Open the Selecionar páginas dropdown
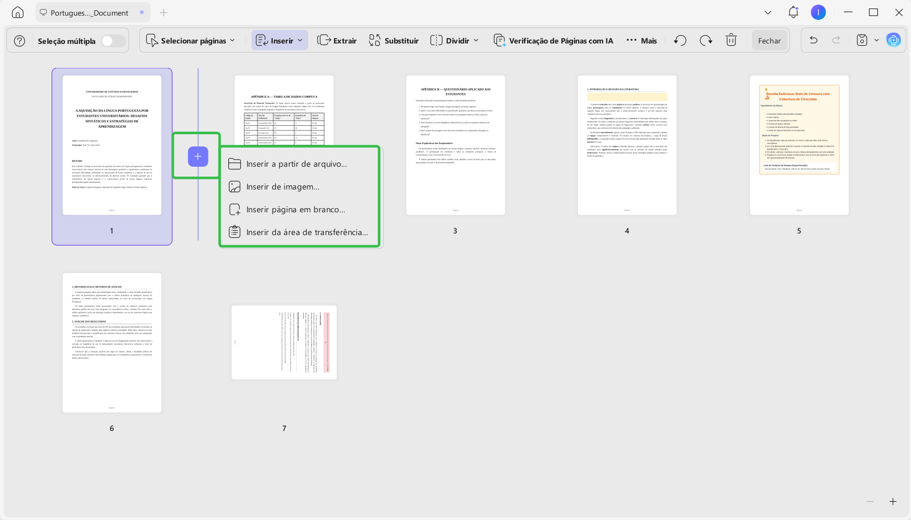Screen dimensions: 911x520 (190, 41)
